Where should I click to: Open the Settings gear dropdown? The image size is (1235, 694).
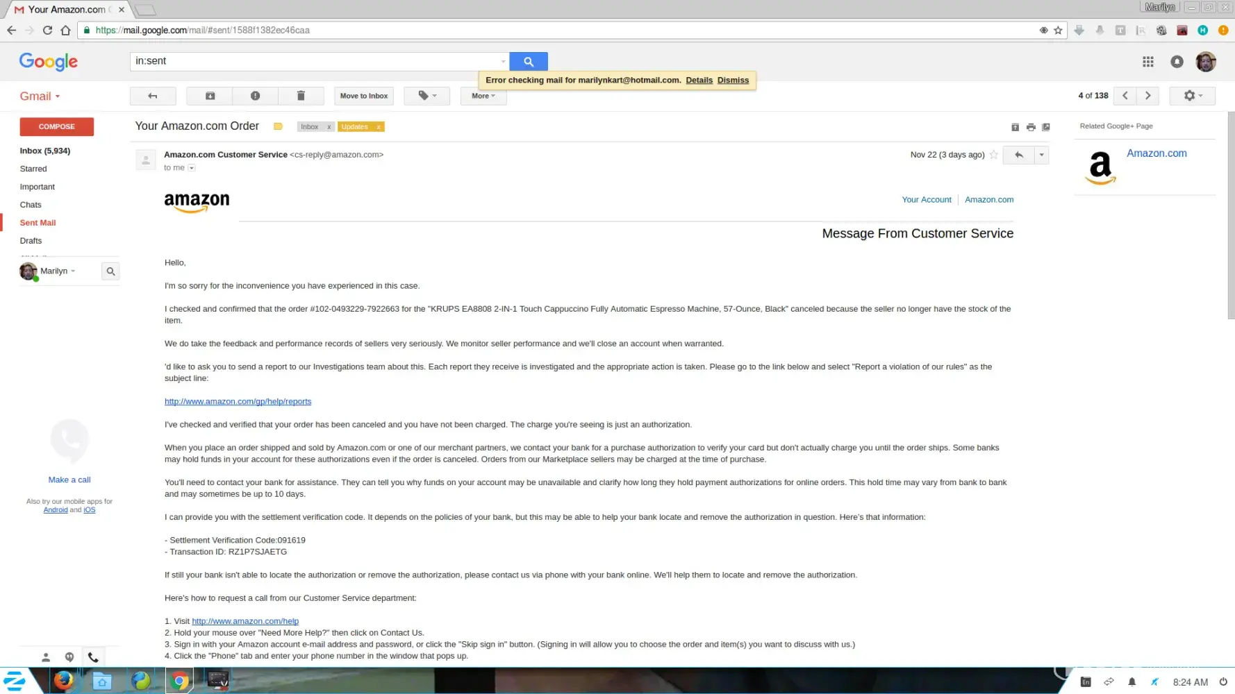tap(1192, 96)
